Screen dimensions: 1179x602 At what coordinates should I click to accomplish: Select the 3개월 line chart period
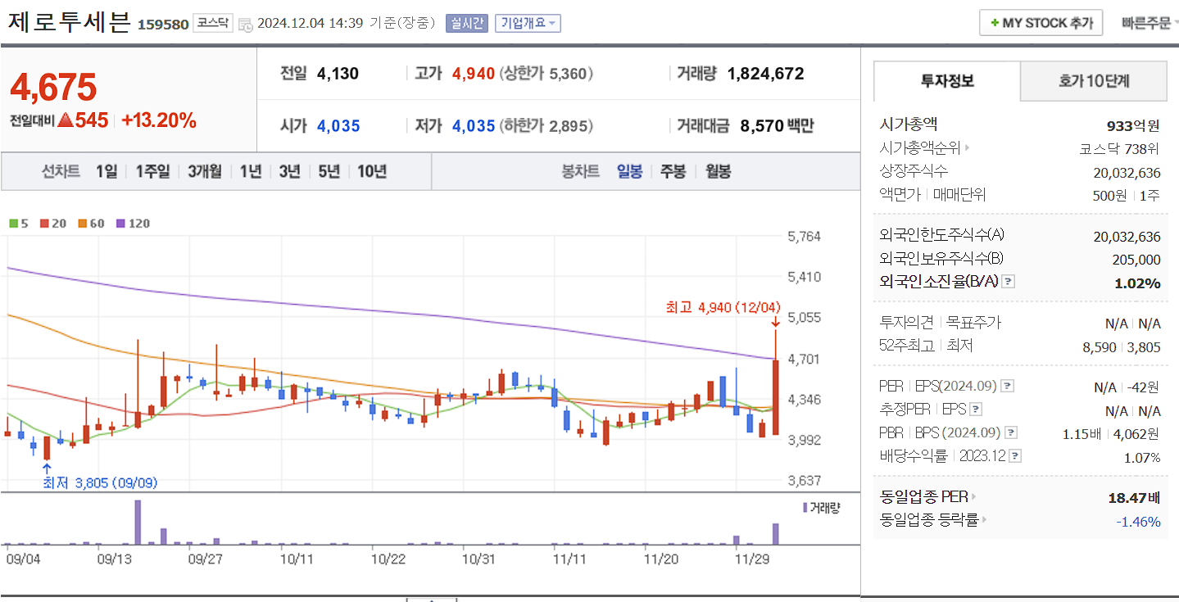205,172
